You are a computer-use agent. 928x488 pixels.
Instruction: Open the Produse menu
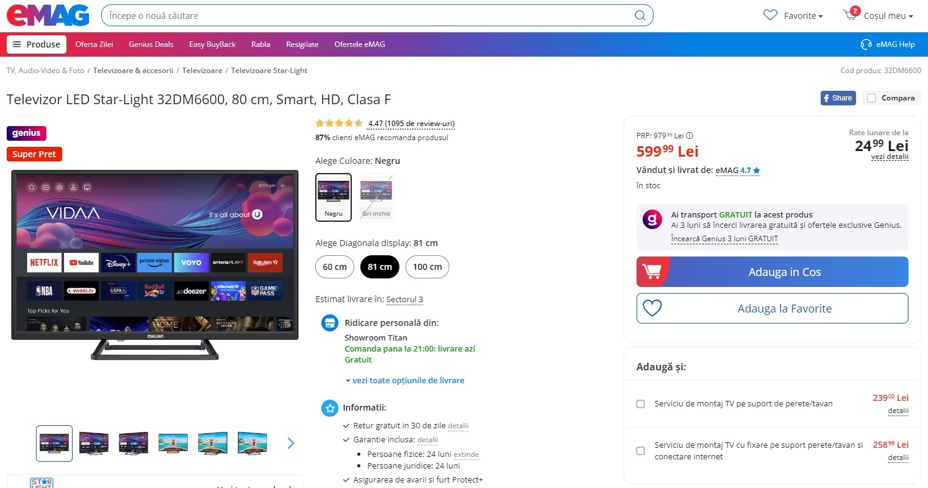37,44
